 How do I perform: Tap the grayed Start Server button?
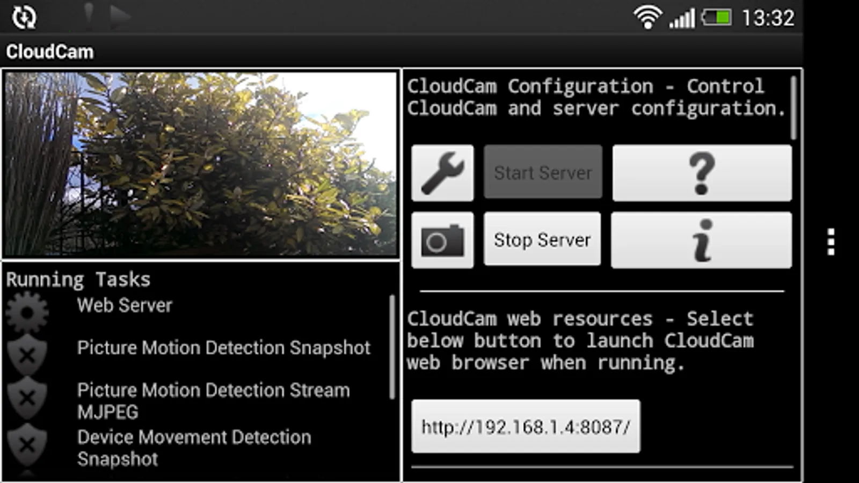pos(543,172)
